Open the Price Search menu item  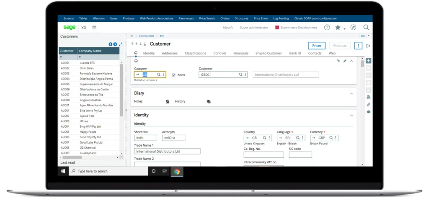click(207, 18)
